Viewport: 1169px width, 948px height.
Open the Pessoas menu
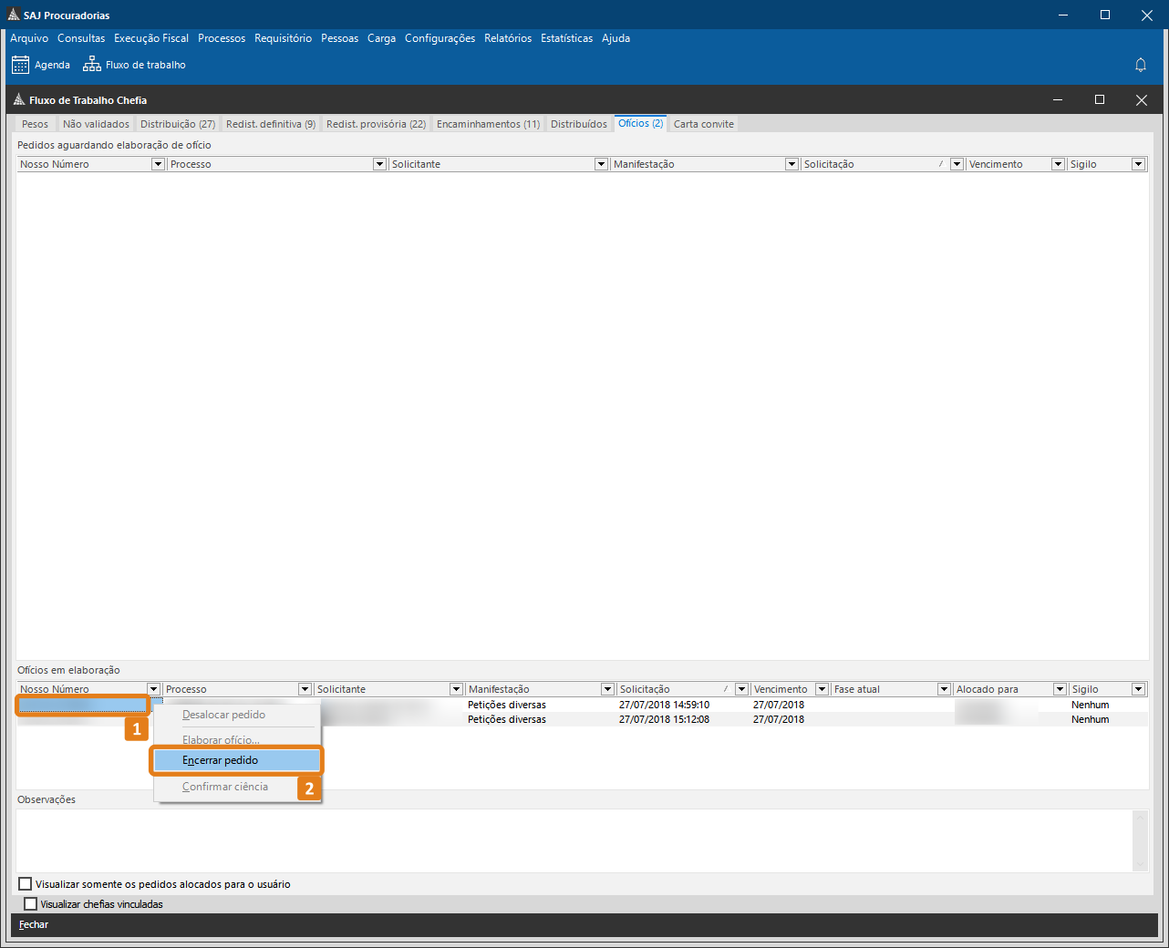coord(339,38)
